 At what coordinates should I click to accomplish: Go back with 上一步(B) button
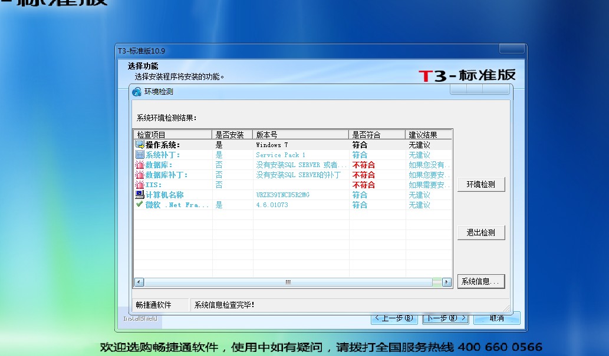tap(394, 318)
